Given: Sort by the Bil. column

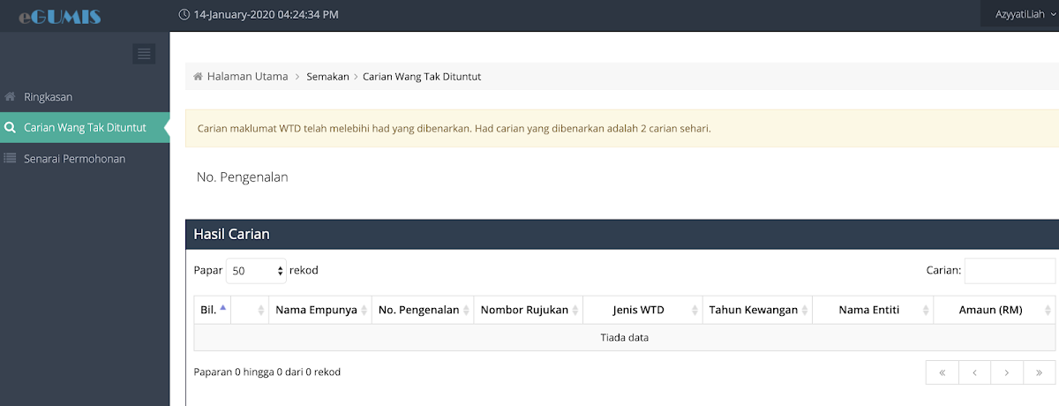Looking at the screenshot, I should point(213,310).
